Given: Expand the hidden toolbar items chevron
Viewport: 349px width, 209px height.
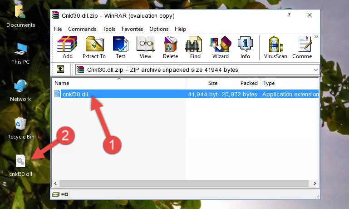Looking at the screenshot, I should click(x=316, y=36).
